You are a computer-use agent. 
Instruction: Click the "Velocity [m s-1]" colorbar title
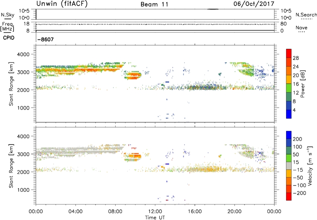310,166
